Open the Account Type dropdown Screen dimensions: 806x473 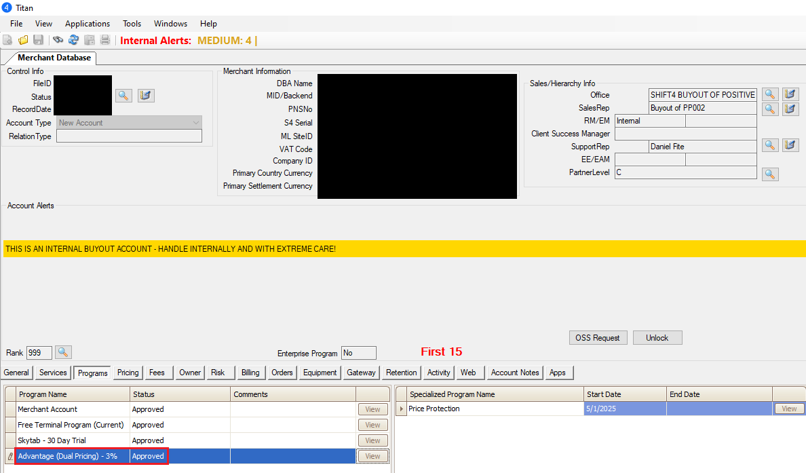click(197, 123)
